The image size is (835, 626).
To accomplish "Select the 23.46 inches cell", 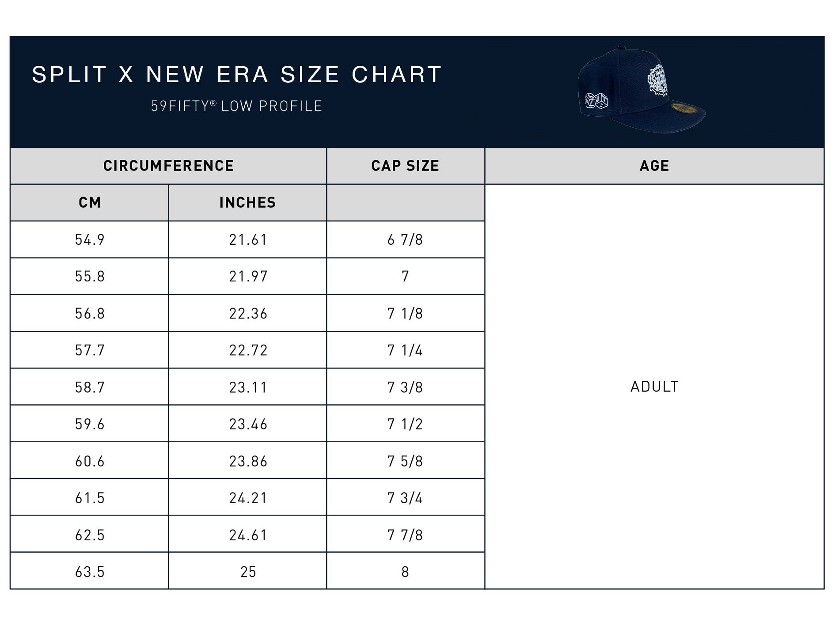I will click(247, 424).
